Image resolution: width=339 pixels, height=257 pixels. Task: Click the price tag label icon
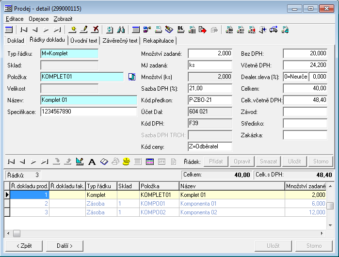169,30
